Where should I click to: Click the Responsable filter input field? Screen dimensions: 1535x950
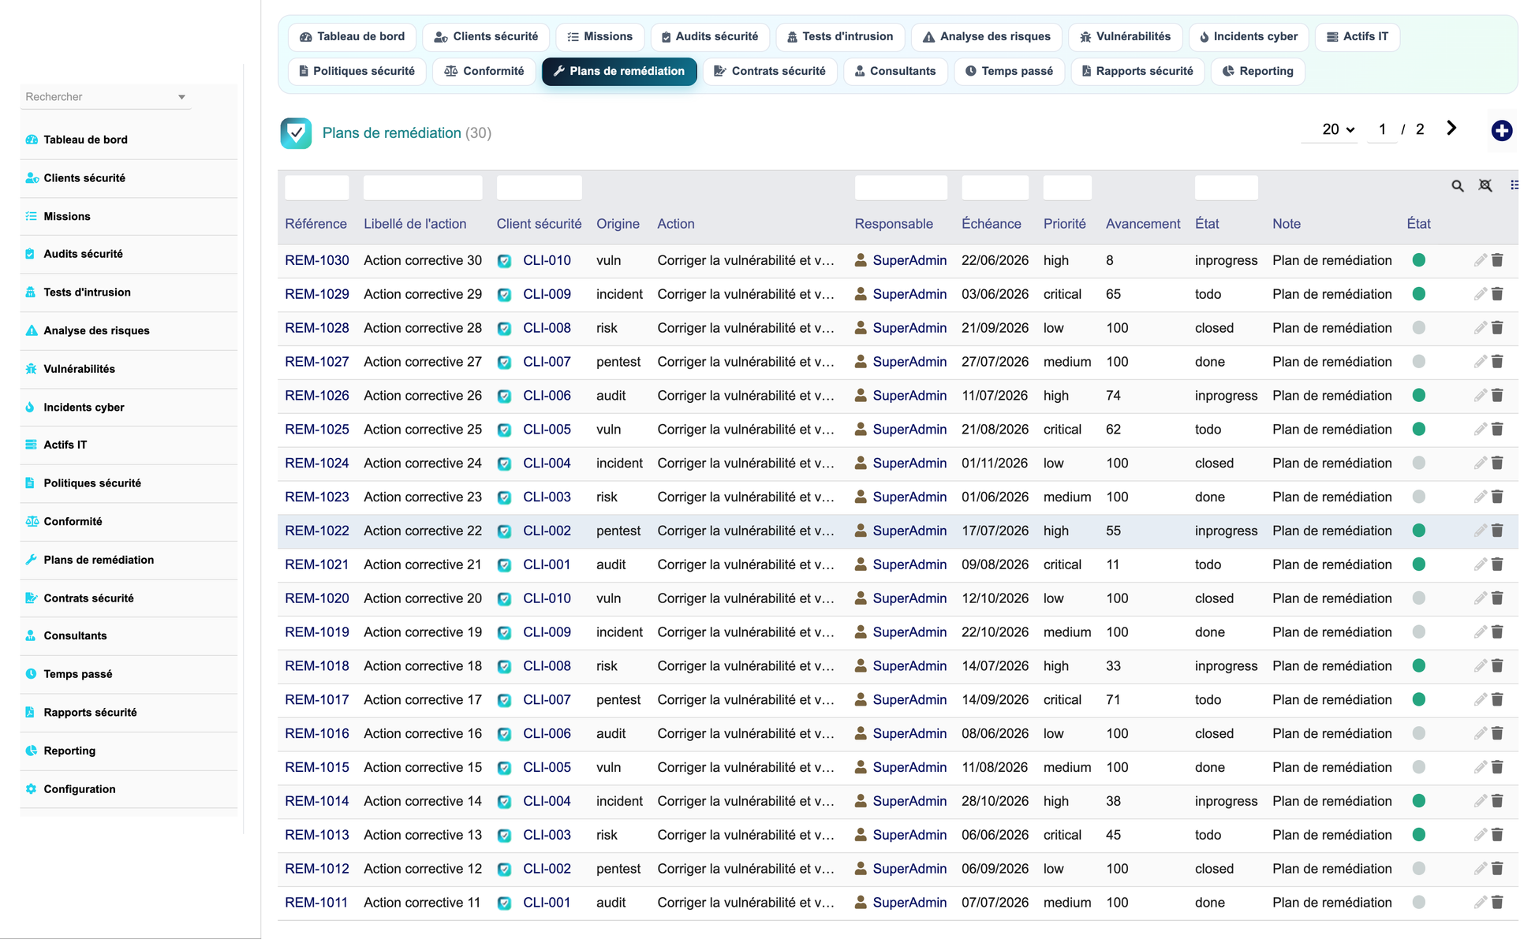click(x=901, y=188)
